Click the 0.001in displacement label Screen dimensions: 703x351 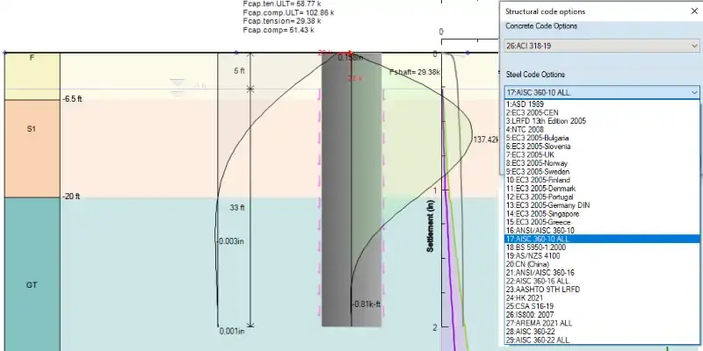click(232, 332)
